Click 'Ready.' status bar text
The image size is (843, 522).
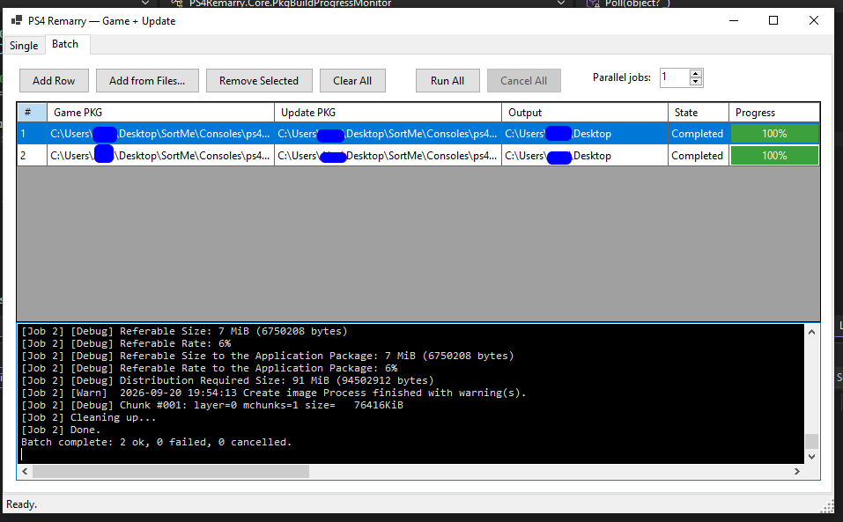coord(21,504)
